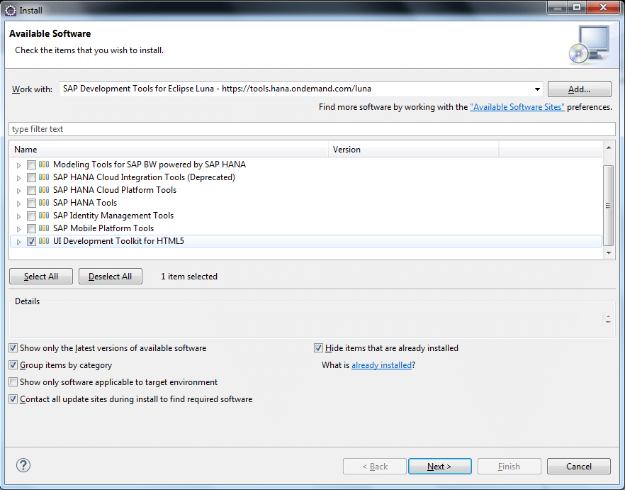
Task: Expand the SAP HANA Tools node
Action: [x=18, y=204]
